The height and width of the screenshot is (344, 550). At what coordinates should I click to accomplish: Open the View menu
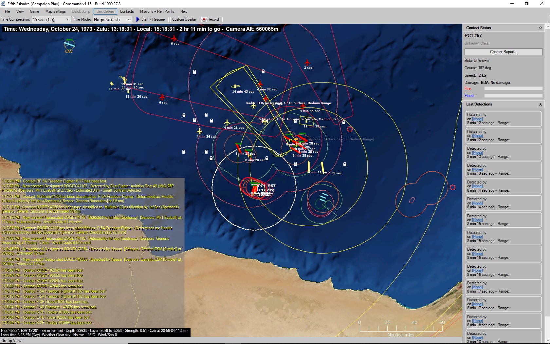[20, 11]
